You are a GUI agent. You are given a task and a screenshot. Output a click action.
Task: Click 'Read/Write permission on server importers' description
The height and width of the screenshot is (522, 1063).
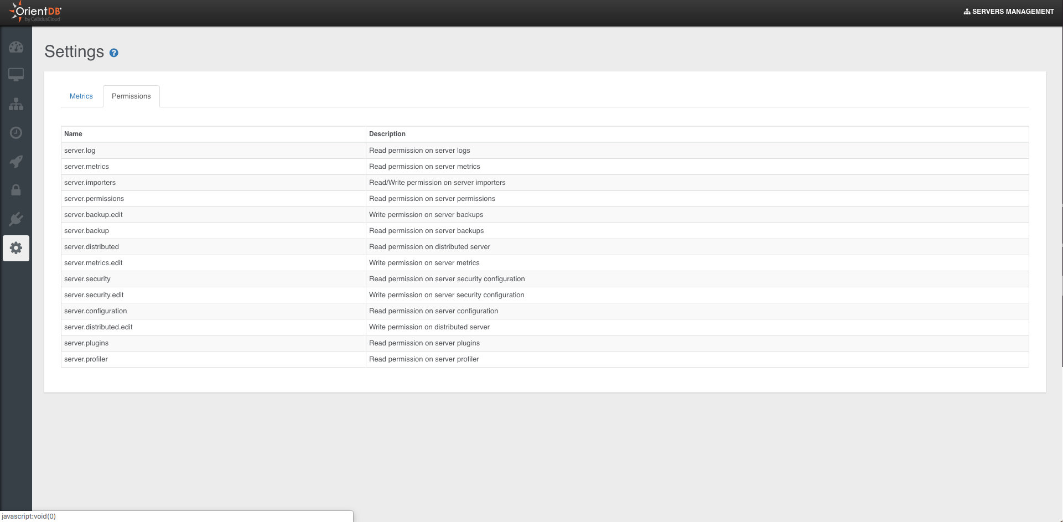coord(437,183)
